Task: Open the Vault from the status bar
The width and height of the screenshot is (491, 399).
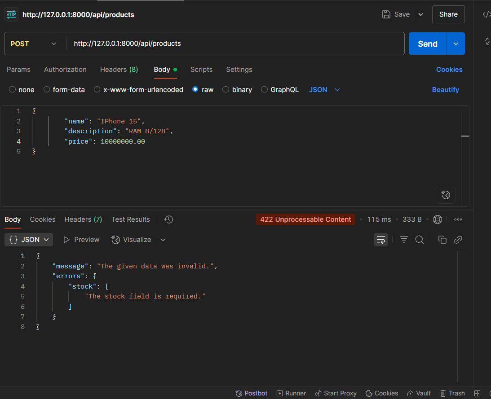Action: [418, 393]
